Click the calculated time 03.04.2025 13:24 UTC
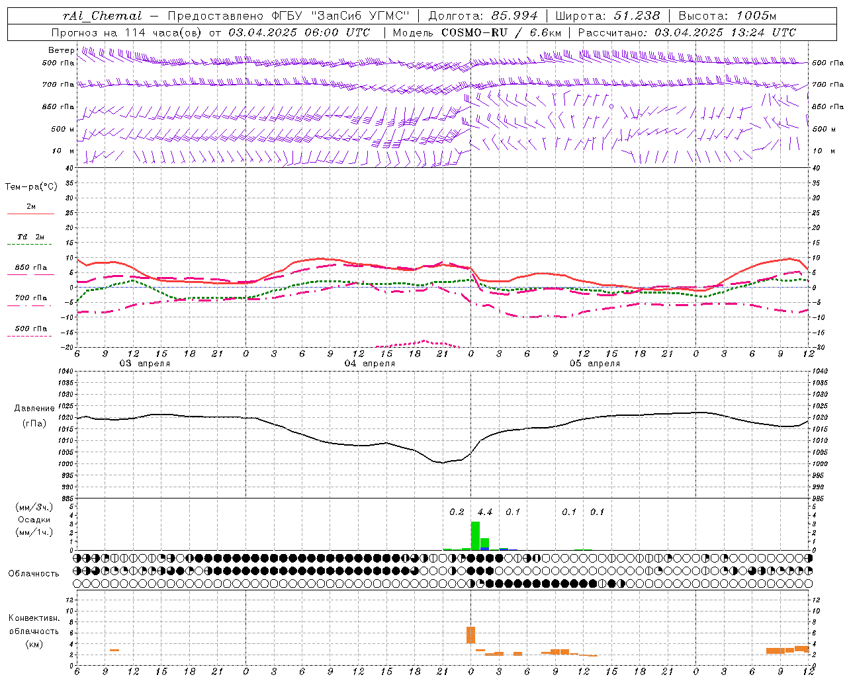The width and height of the screenshot is (847, 677). pos(725,32)
